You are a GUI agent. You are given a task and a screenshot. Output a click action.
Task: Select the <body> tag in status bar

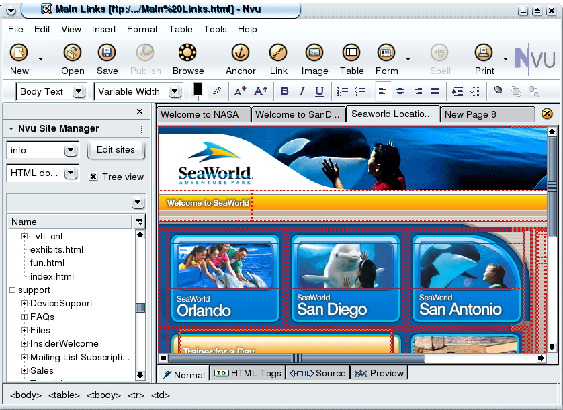26,395
